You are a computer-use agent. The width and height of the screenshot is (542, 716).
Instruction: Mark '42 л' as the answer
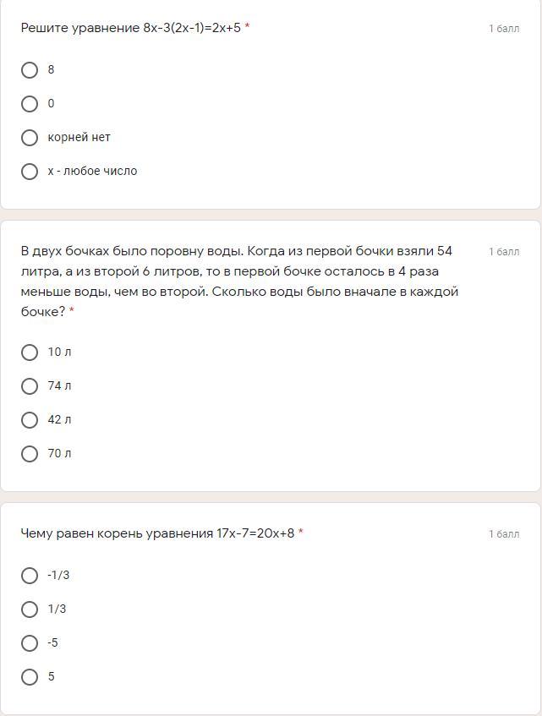pyautogui.click(x=30, y=420)
